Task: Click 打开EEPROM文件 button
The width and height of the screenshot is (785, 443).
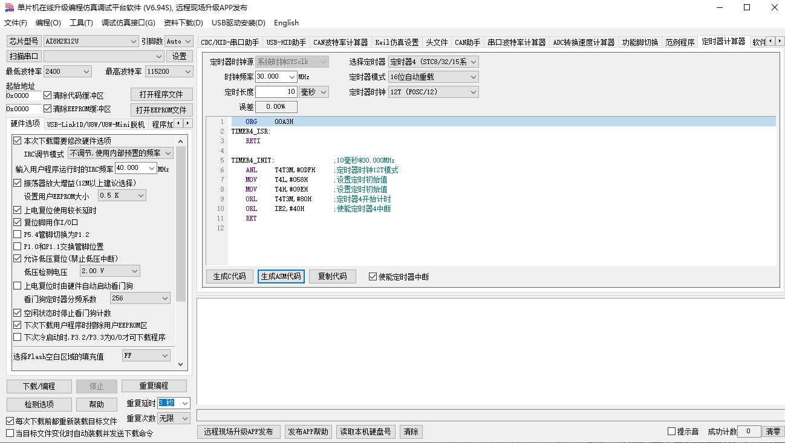Action: (x=161, y=110)
